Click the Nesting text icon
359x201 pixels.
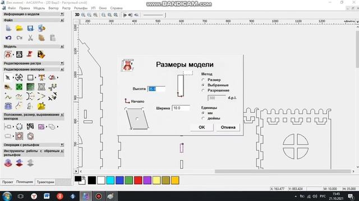point(30,127)
